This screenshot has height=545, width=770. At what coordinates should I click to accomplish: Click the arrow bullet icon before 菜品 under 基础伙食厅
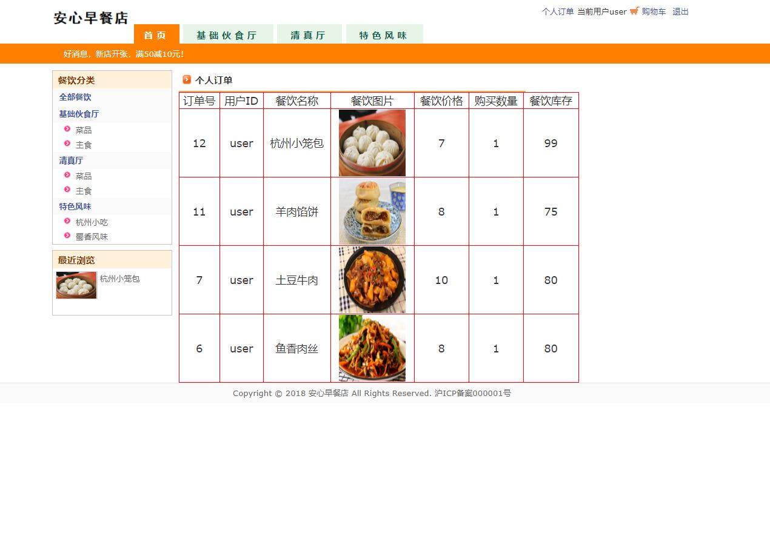tap(67, 128)
